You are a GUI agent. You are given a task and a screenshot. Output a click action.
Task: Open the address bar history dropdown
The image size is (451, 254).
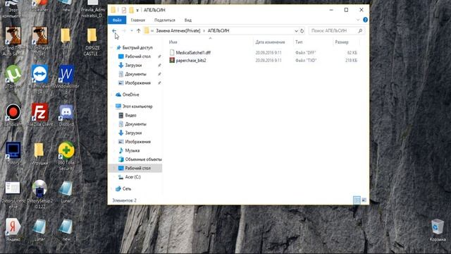click(296, 30)
